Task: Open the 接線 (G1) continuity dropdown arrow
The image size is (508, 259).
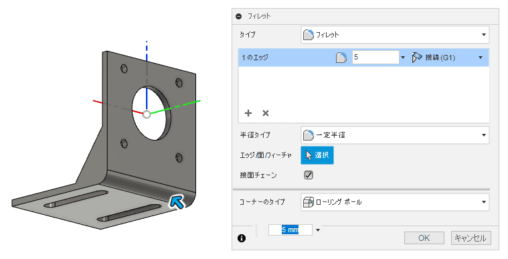Action: [481, 58]
